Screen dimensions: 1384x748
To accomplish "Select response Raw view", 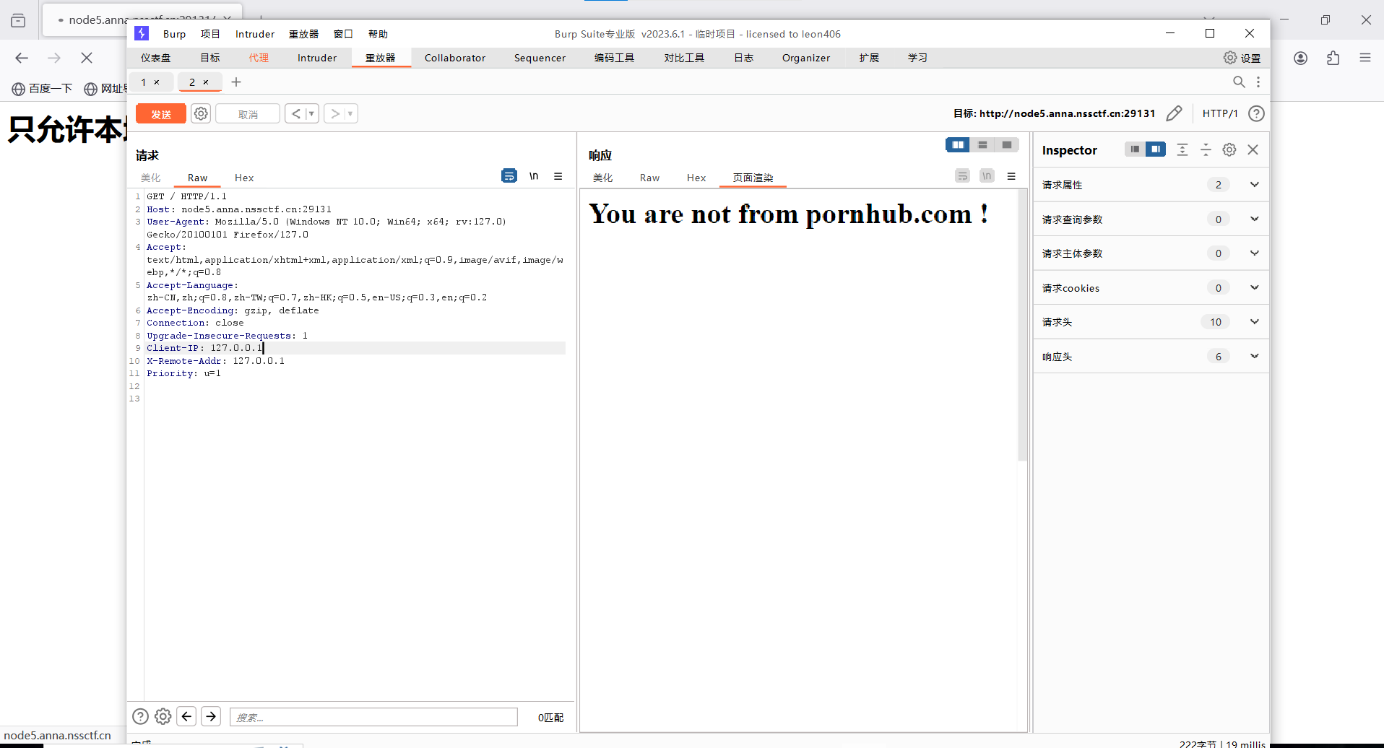I will 649,178.
